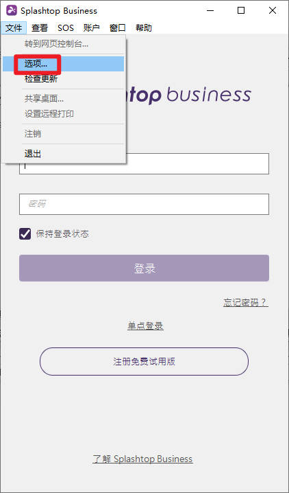This screenshot has height=493, width=289.
Task: Open the SOS menu
Action: click(66, 28)
